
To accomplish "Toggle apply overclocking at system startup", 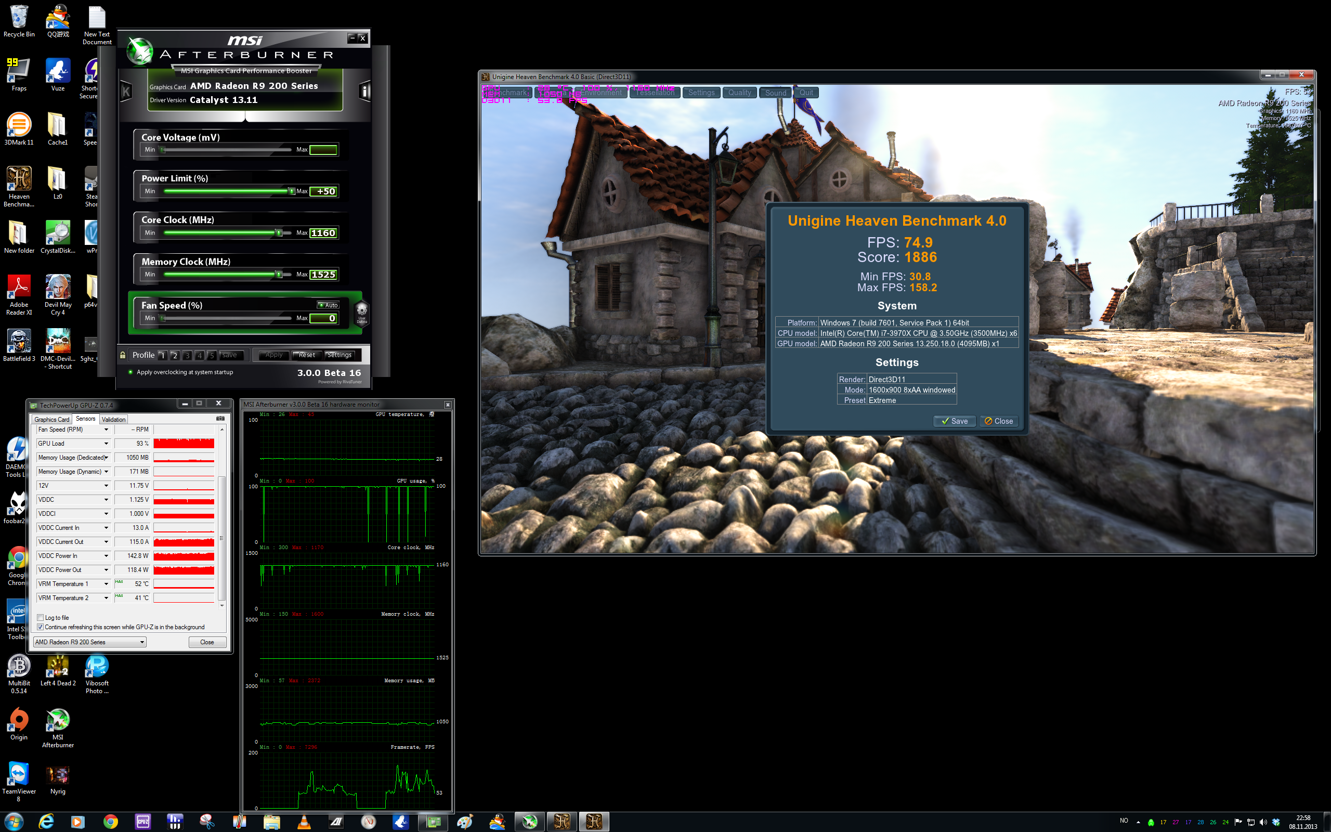I will [x=131, y=372].
